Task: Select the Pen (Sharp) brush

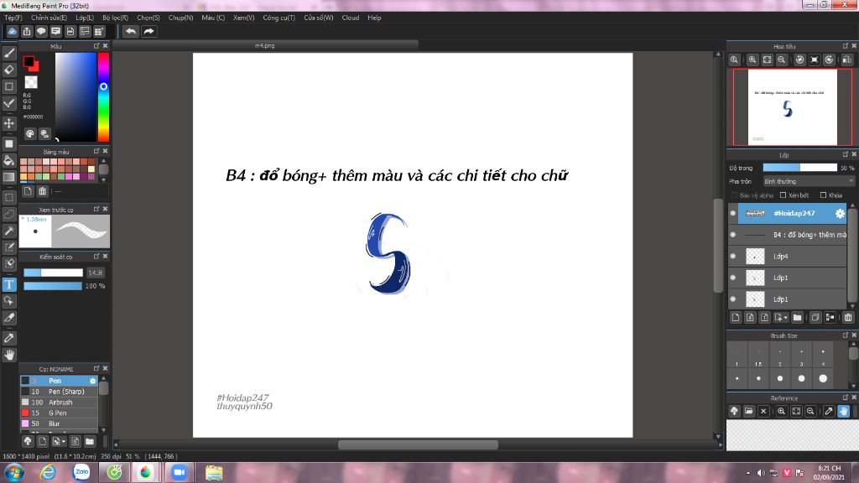Action: (x=60, y=392)
